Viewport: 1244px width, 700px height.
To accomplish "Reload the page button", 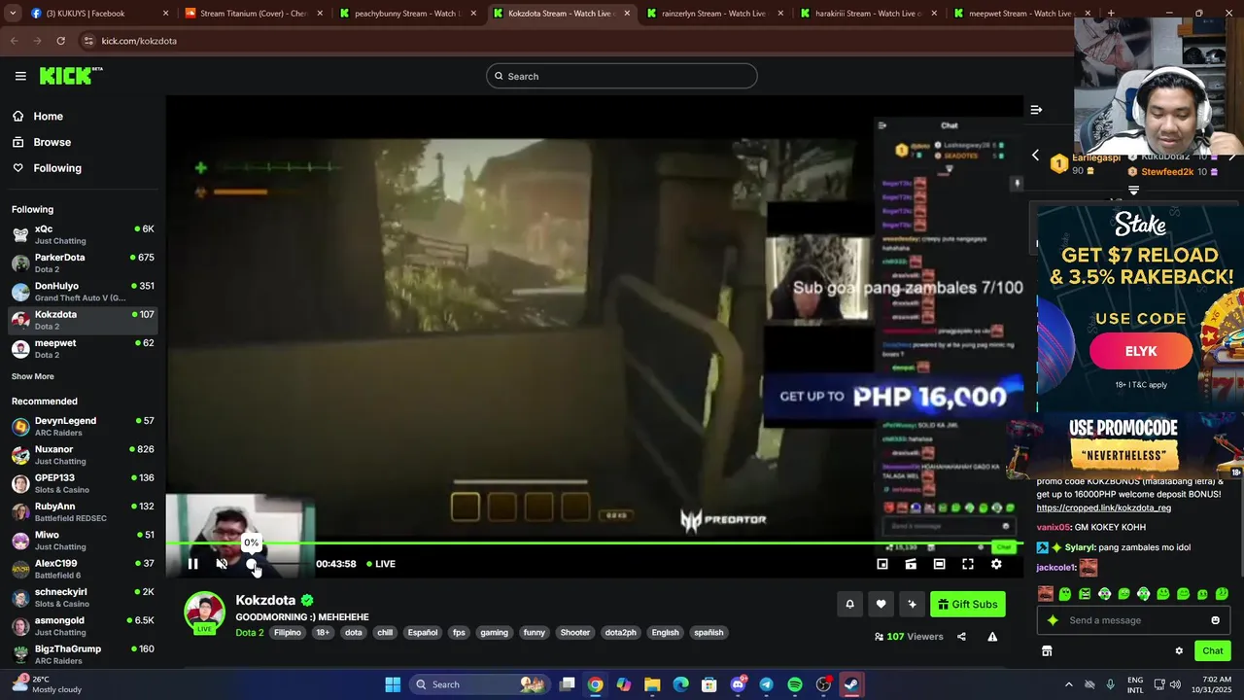I will point(60,41).
